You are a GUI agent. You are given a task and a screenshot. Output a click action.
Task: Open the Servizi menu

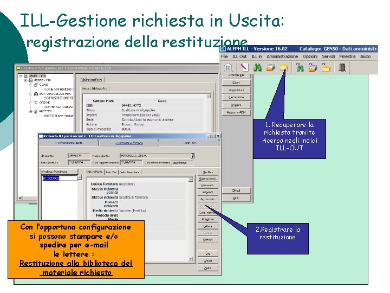[x=328, y=56]
